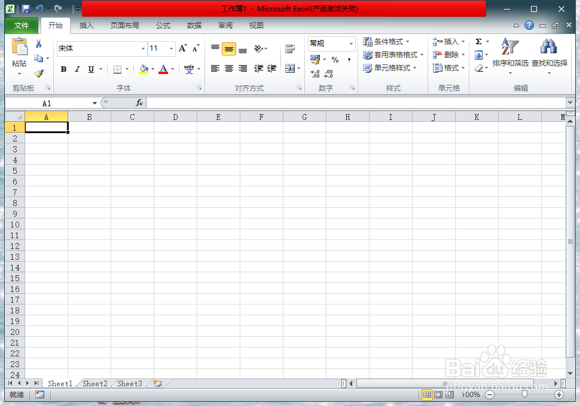Switch to Page Layout view
The height and width of the screenshot is (406, 580).
point(438,395)
